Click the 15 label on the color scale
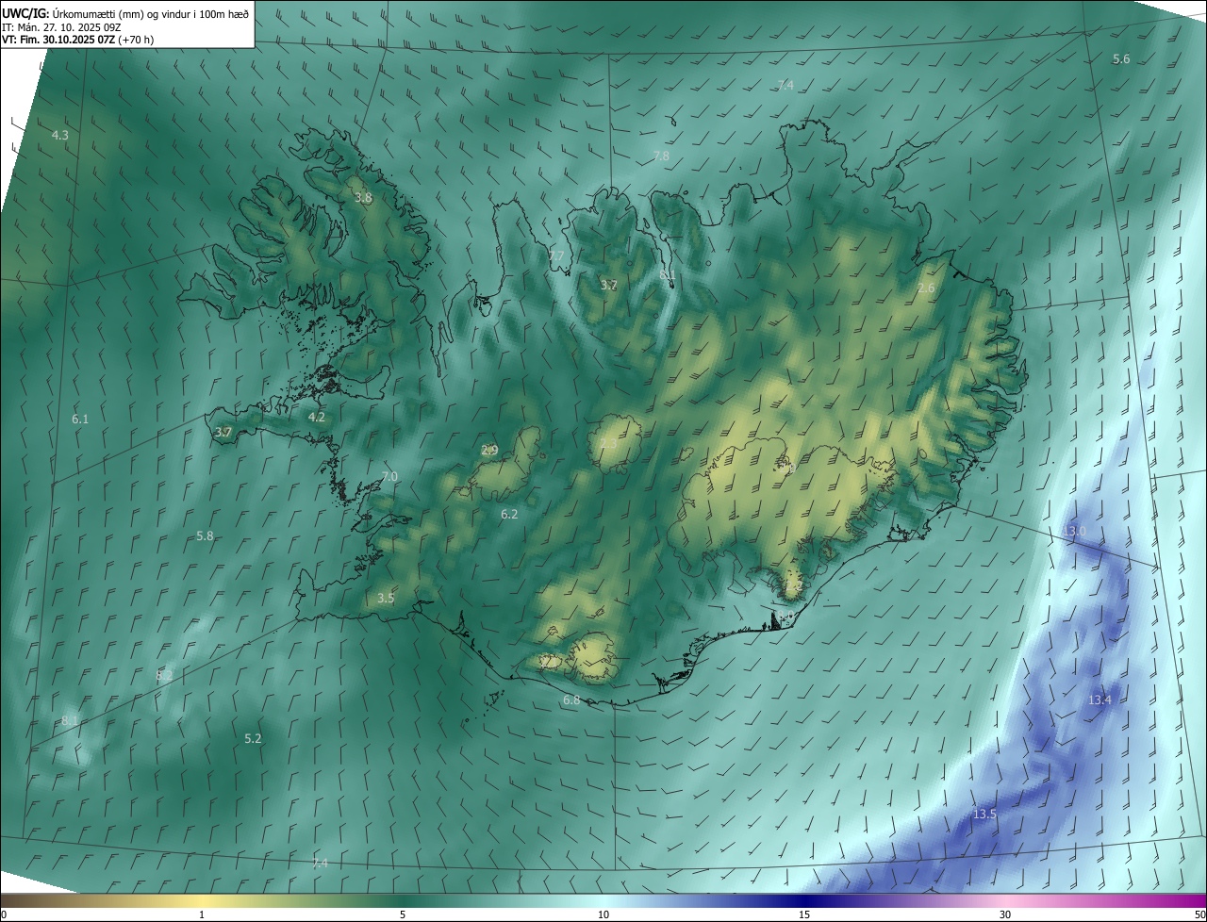Viewport: 1207px width, 922px height. point(804,915)
